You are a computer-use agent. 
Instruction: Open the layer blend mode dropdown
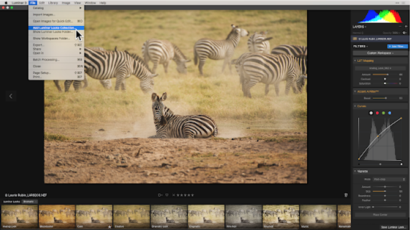[x=358, y=33]
